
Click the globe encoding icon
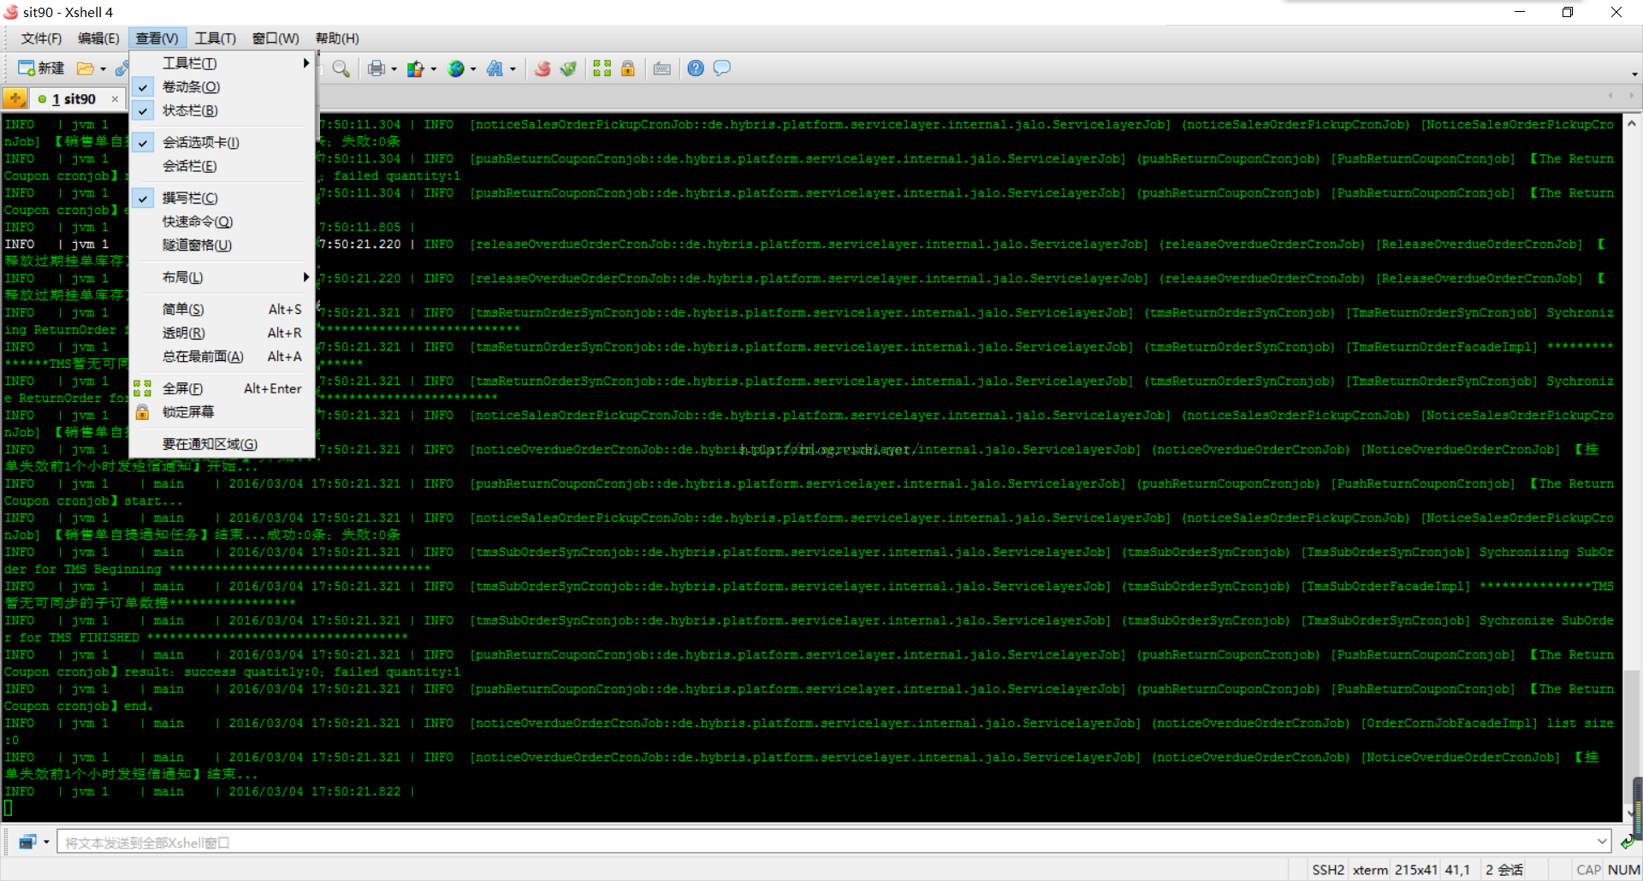[456, 68]
